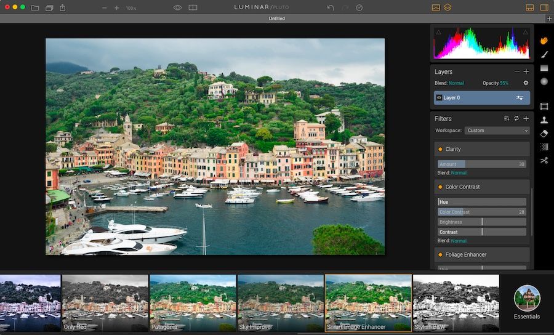
Task: Add a new filter with plus button
Action: 526,119
